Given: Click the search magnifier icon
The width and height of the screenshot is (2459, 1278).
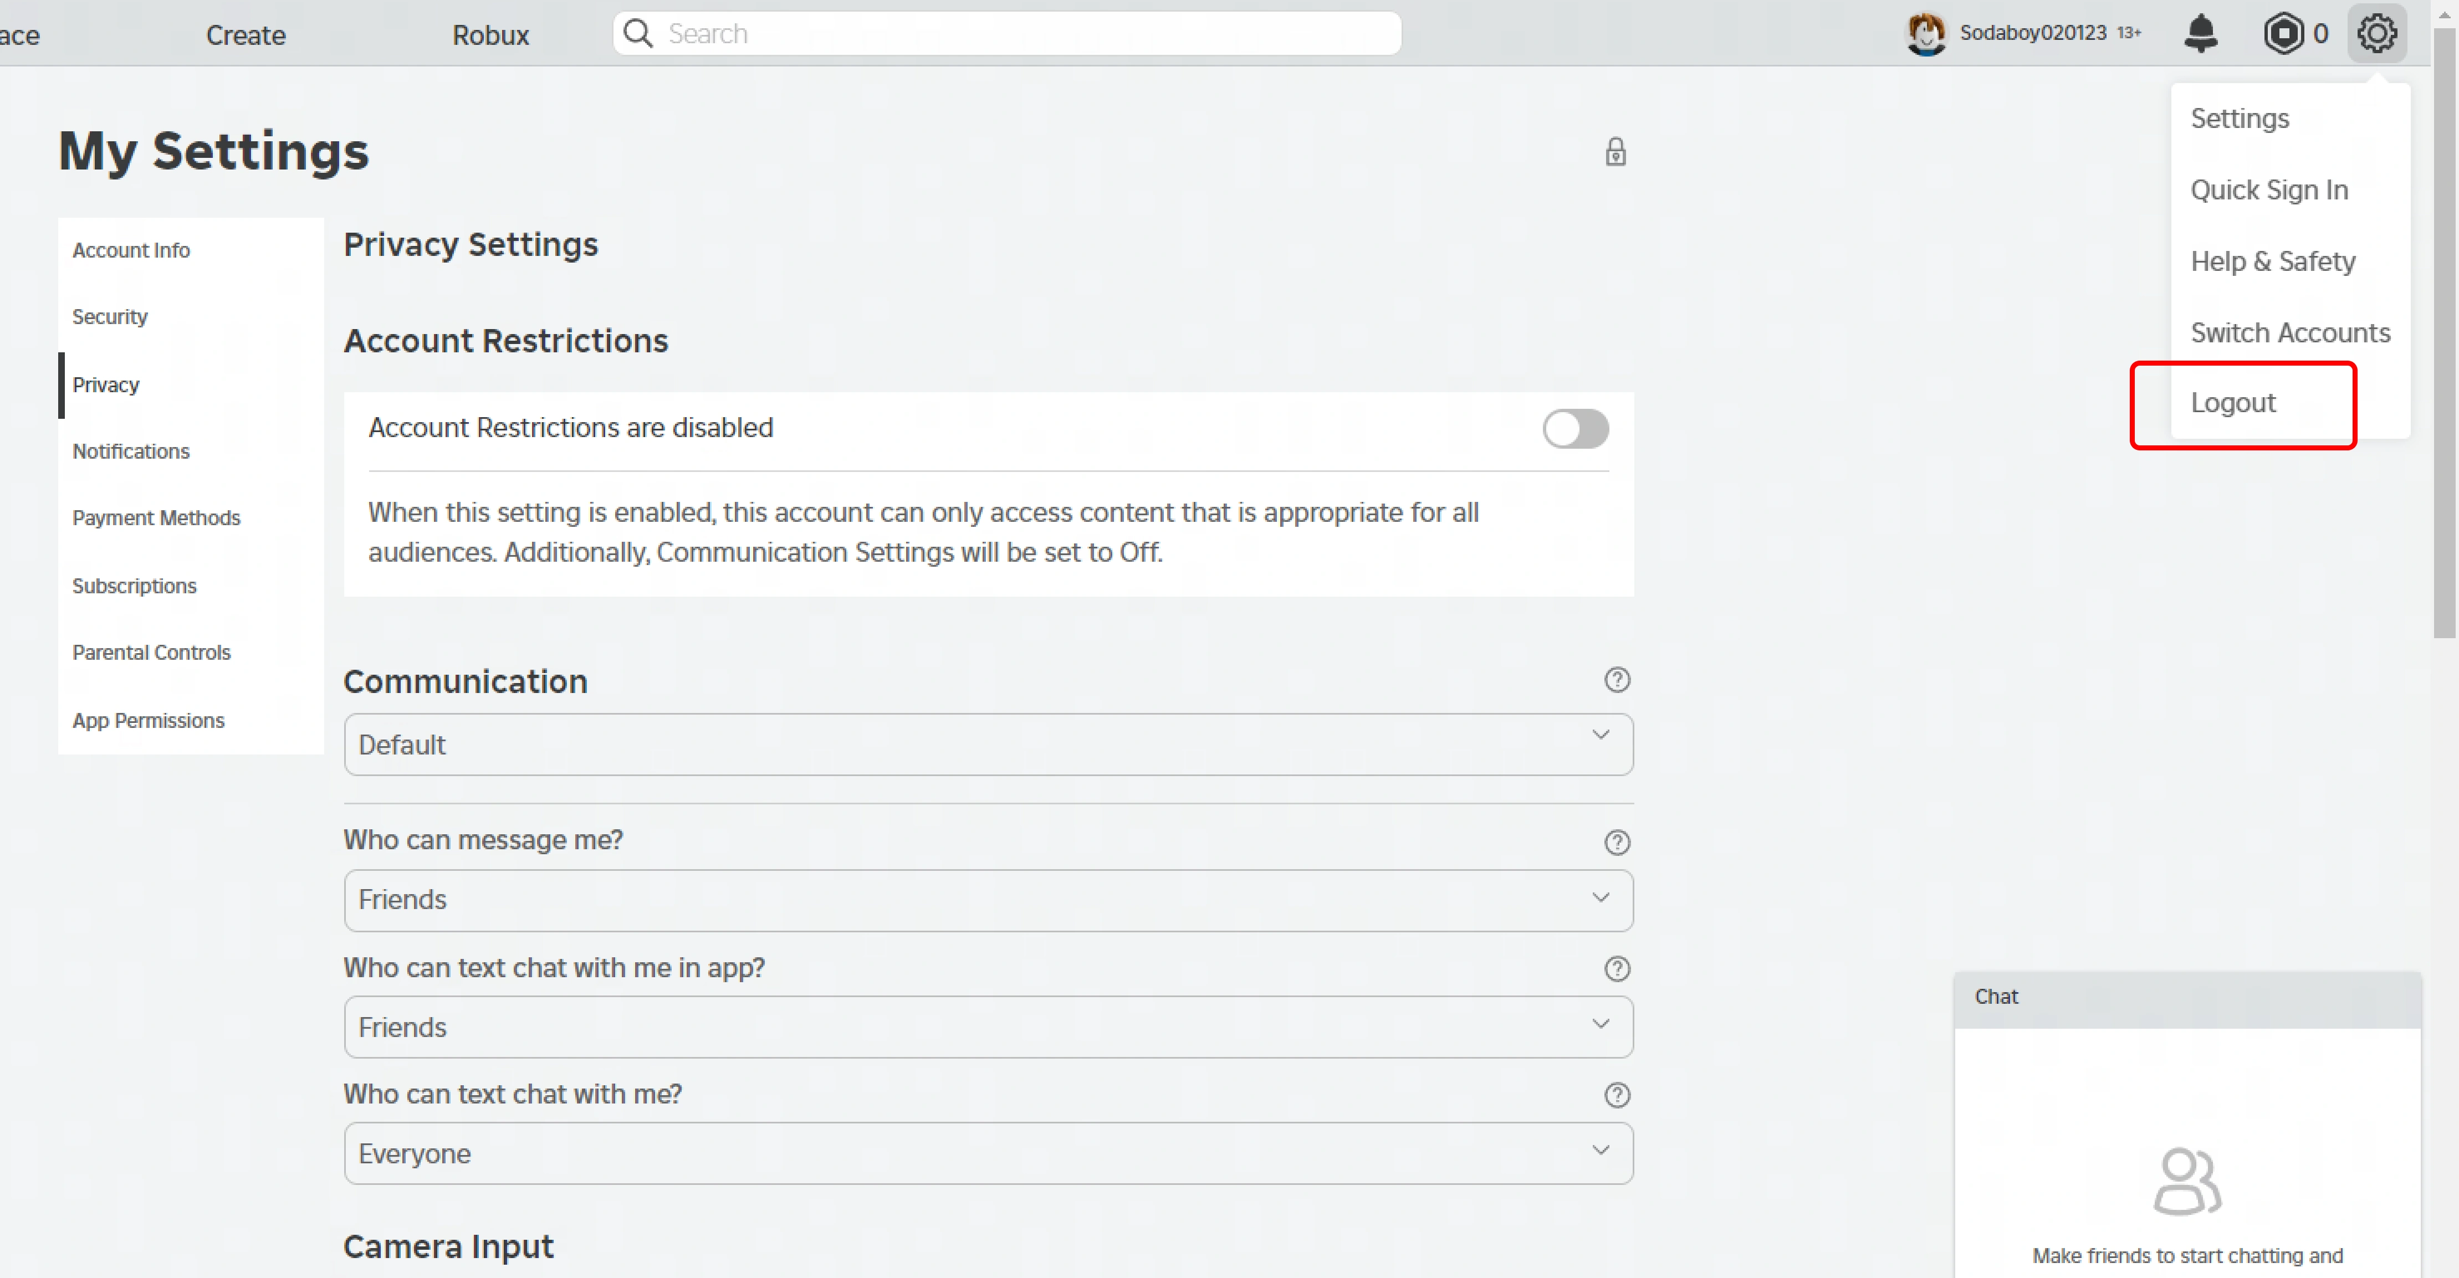Looking at the screenshot, I should [638, 33].
